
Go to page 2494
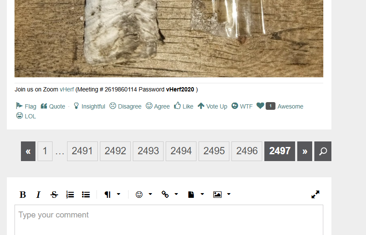(x=181, y=151)
